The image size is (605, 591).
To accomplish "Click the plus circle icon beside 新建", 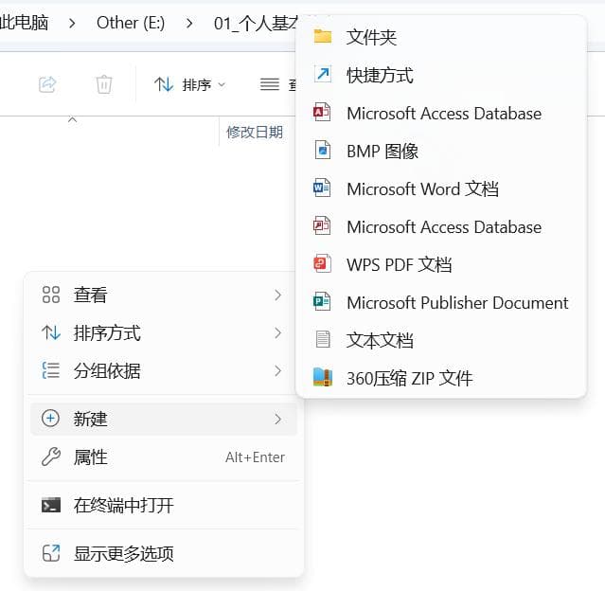I will pyautogui.click(x=50, y=419).
